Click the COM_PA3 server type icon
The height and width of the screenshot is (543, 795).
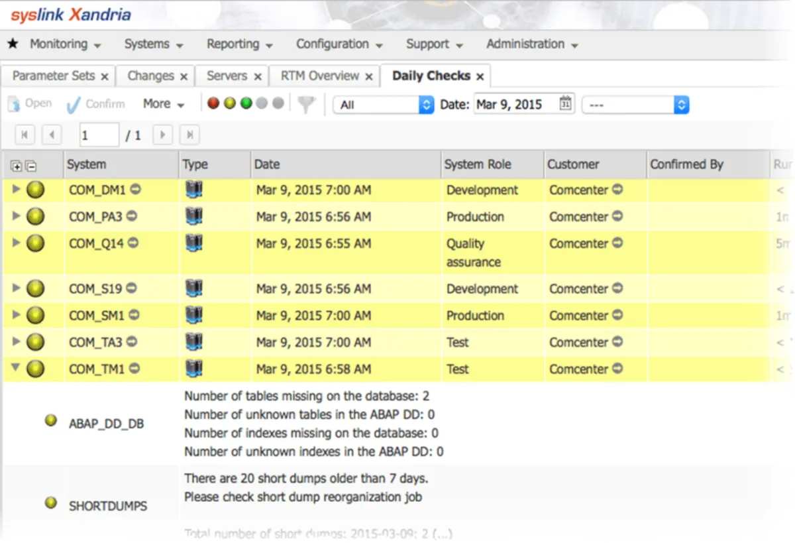click(x=194, y=217)
